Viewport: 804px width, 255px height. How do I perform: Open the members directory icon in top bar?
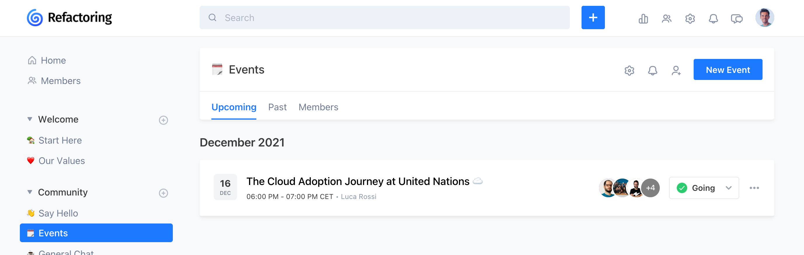[667, 18]
